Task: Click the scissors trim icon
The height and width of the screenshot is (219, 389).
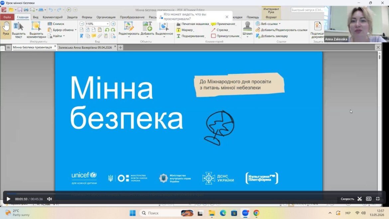Action: pos(359,199)
